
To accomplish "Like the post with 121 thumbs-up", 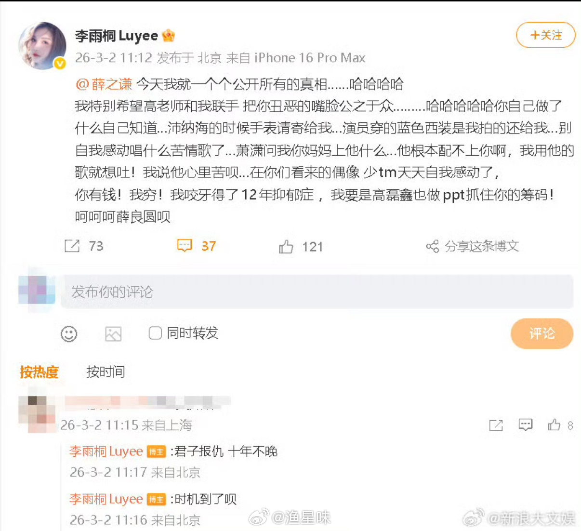I will pos(286,247).
